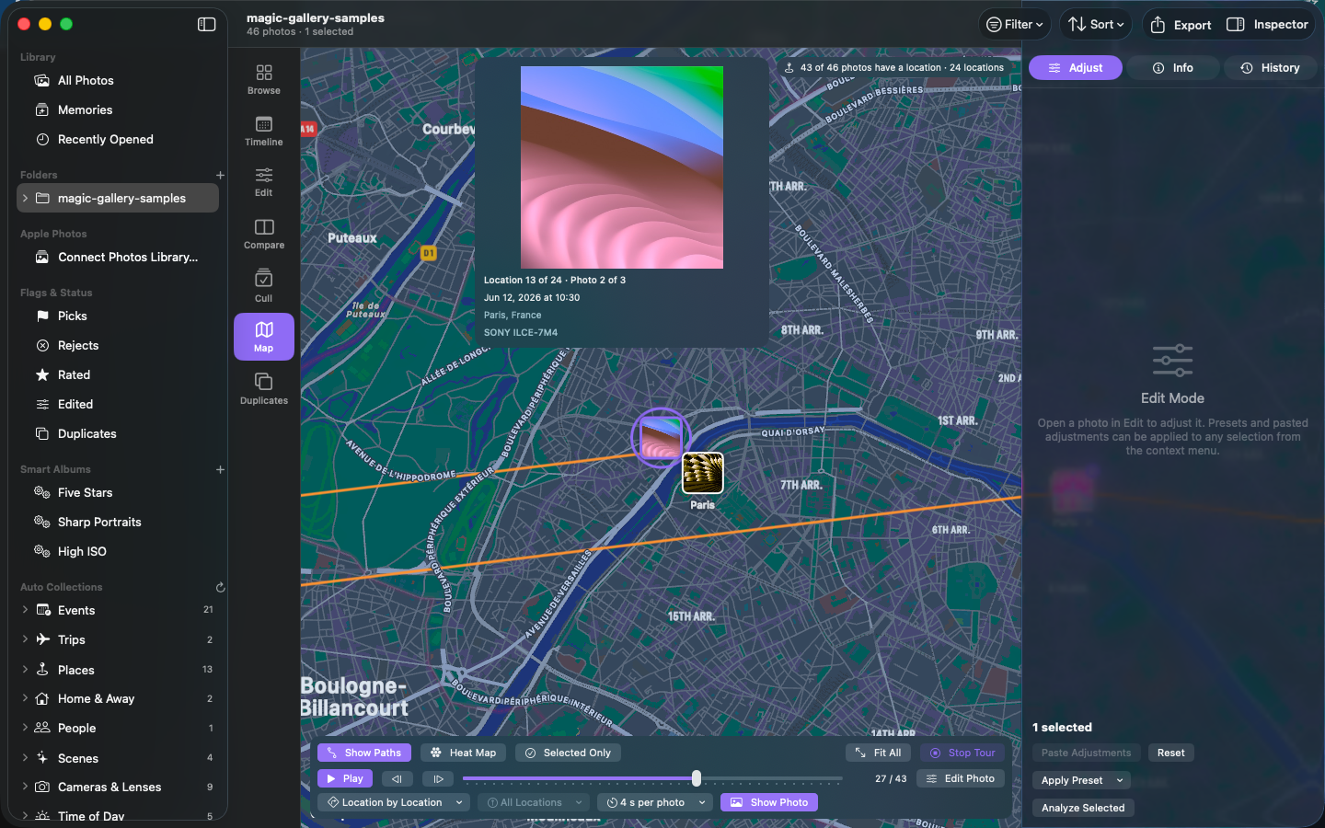1325x828 pixels.
Task: Open Picks flag filter
Action: (118, 316)
